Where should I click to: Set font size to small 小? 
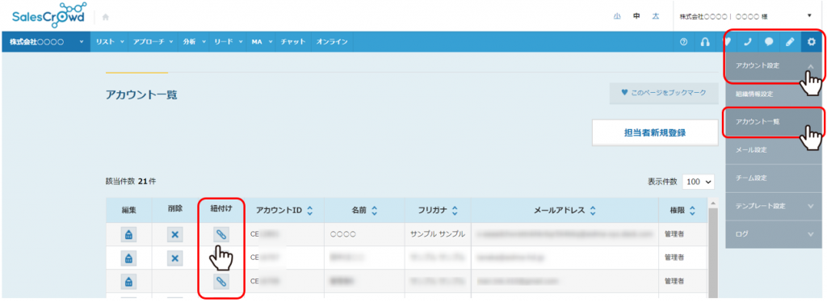[616, 16]
